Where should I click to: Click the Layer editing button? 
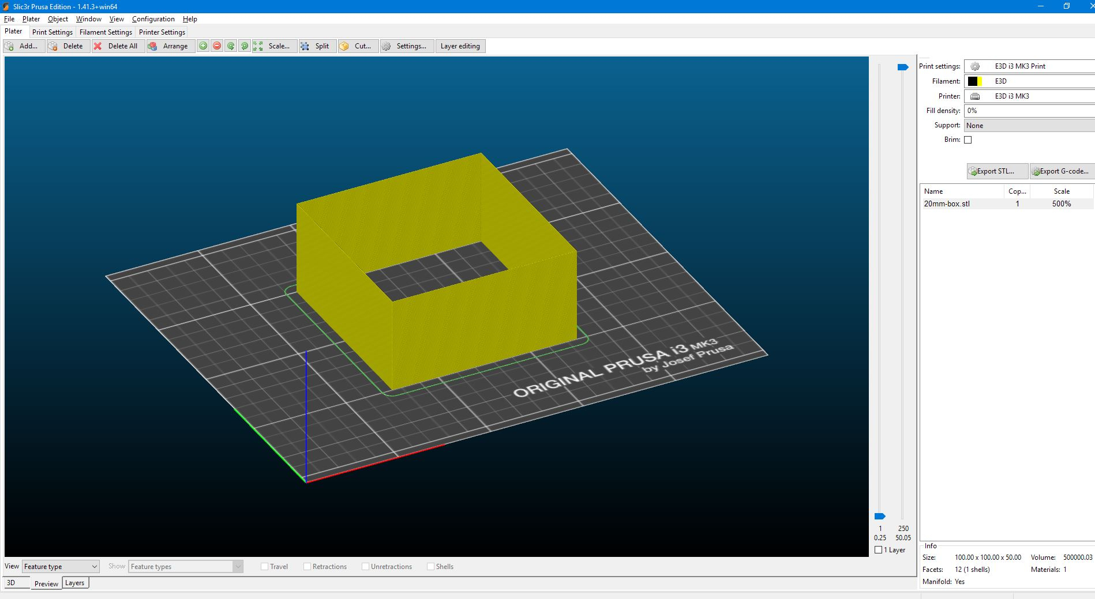click(460, 46)
